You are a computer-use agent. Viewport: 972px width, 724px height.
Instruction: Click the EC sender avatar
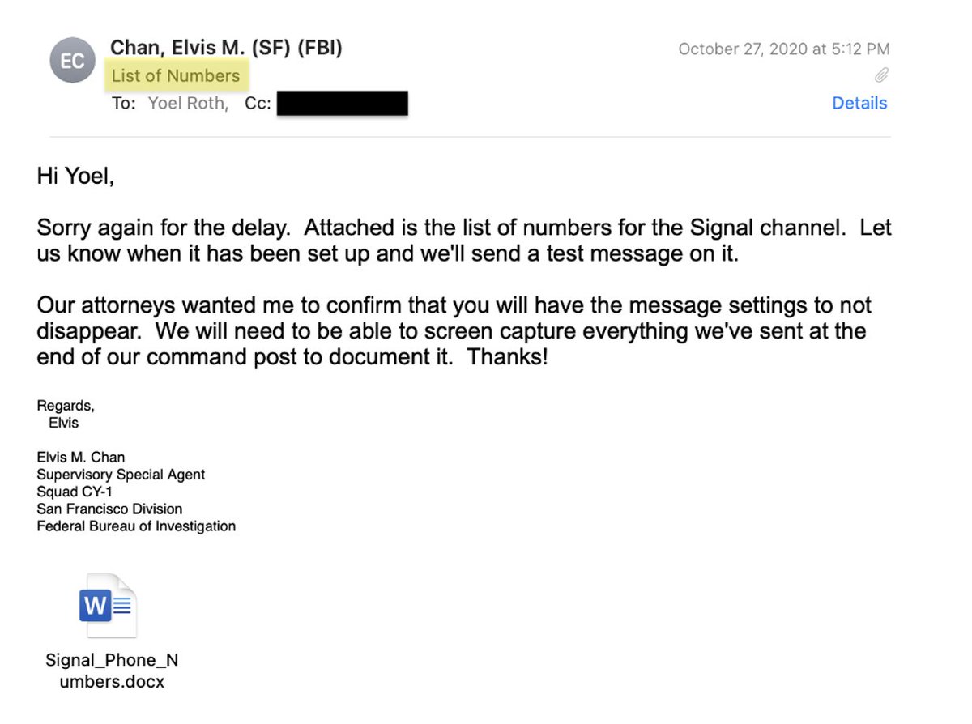tap(72, 61)
